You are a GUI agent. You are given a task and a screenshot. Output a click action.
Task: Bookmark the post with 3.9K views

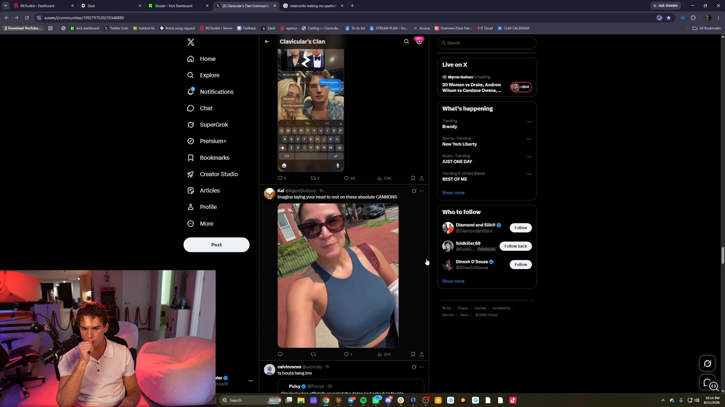pyautogui.click(x=413, y=178)
